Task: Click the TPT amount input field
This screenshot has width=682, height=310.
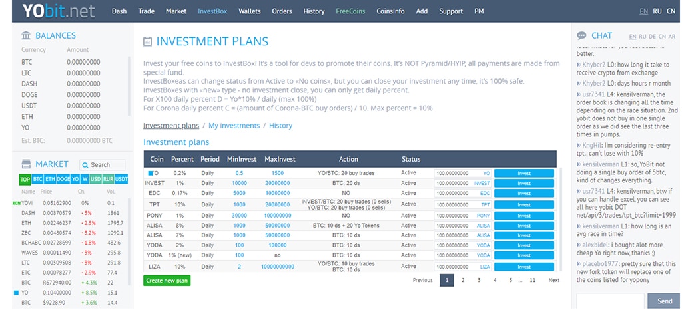Action: point(463,204)
